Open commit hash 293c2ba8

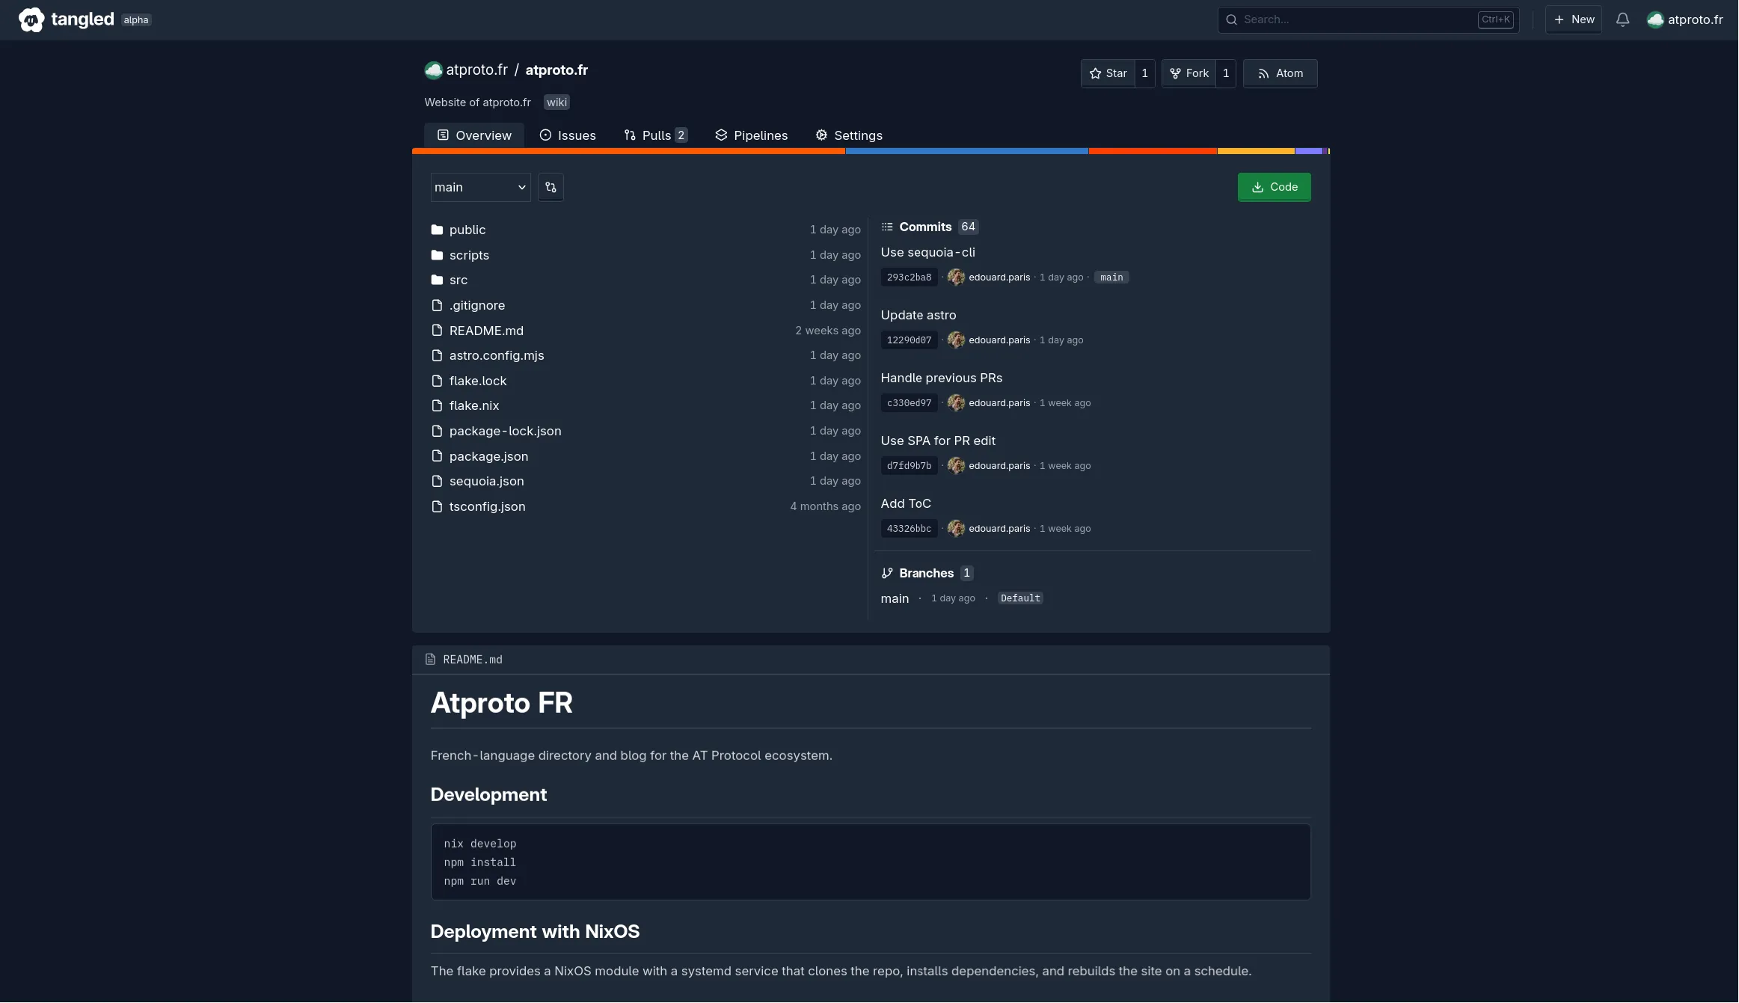click(x=909, y=277)
